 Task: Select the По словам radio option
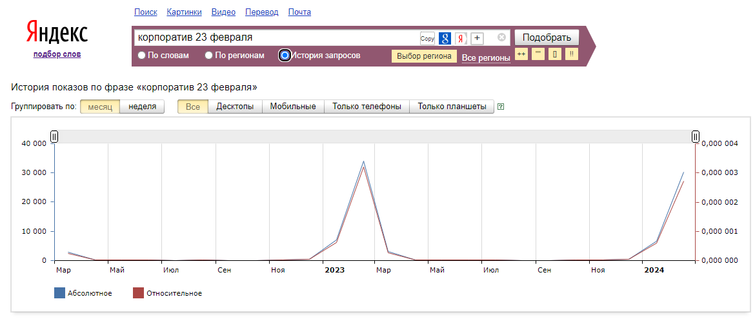click(x=141, y=56)
